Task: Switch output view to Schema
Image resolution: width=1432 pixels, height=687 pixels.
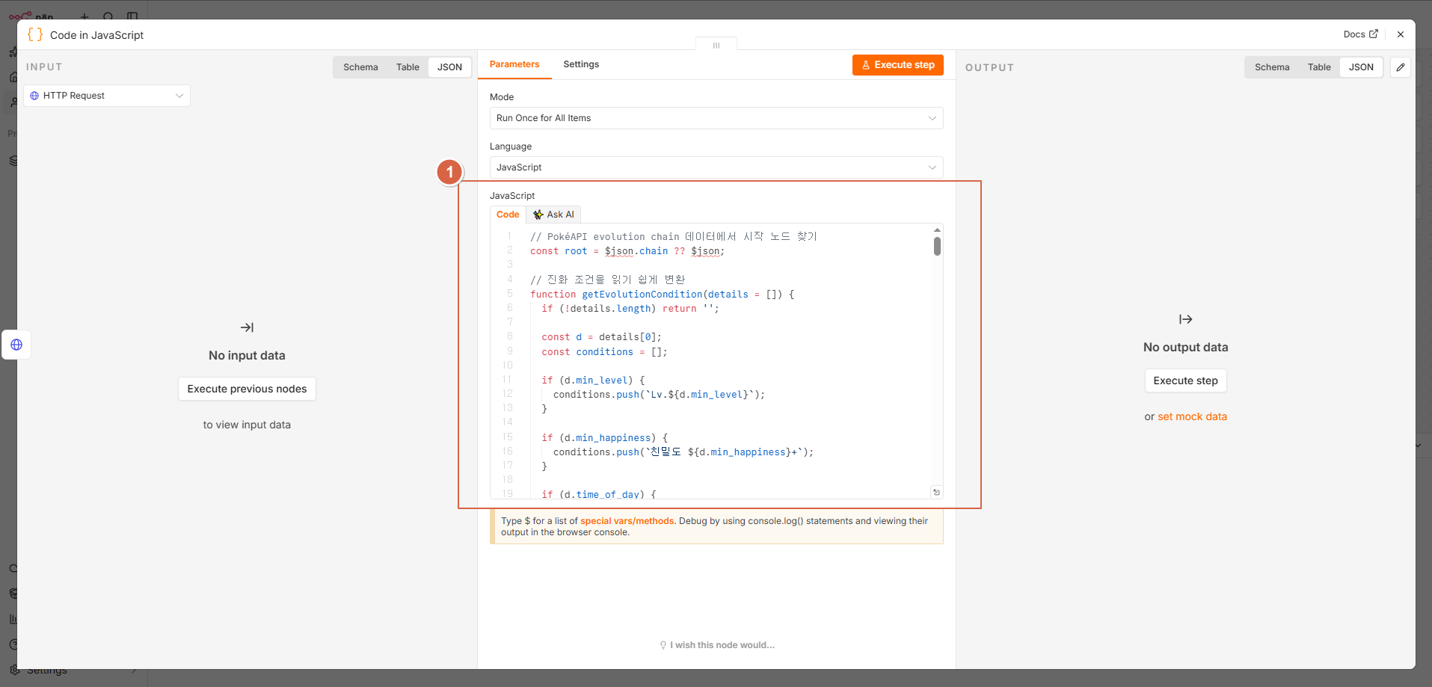Action: [1272, 67]
